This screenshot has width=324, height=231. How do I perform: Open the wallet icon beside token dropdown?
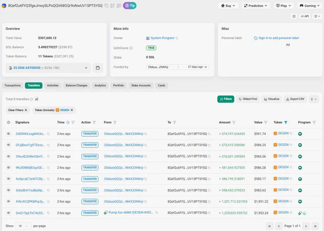pyautogui.click(x=98, y=68)
